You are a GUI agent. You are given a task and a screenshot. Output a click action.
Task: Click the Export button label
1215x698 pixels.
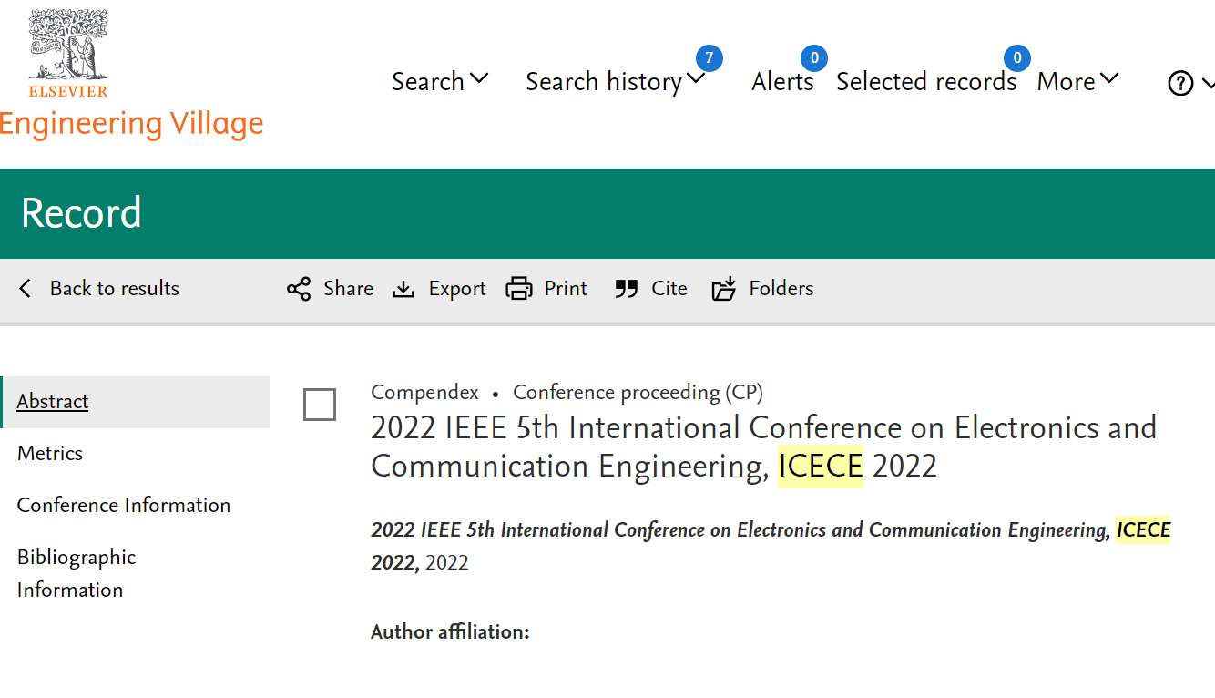pos(457,289)
